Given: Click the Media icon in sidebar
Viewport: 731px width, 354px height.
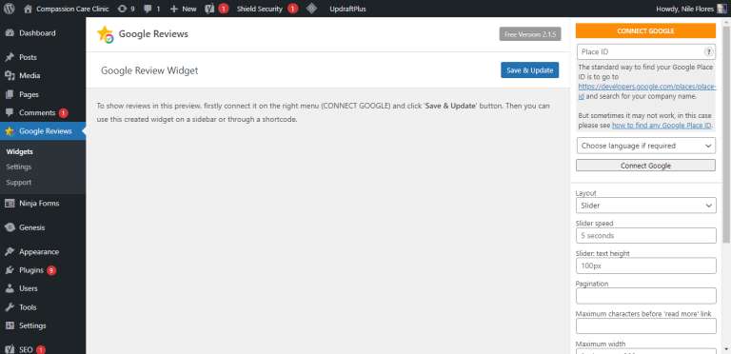Looking at the screenshot, I should [x=10, y=75].
